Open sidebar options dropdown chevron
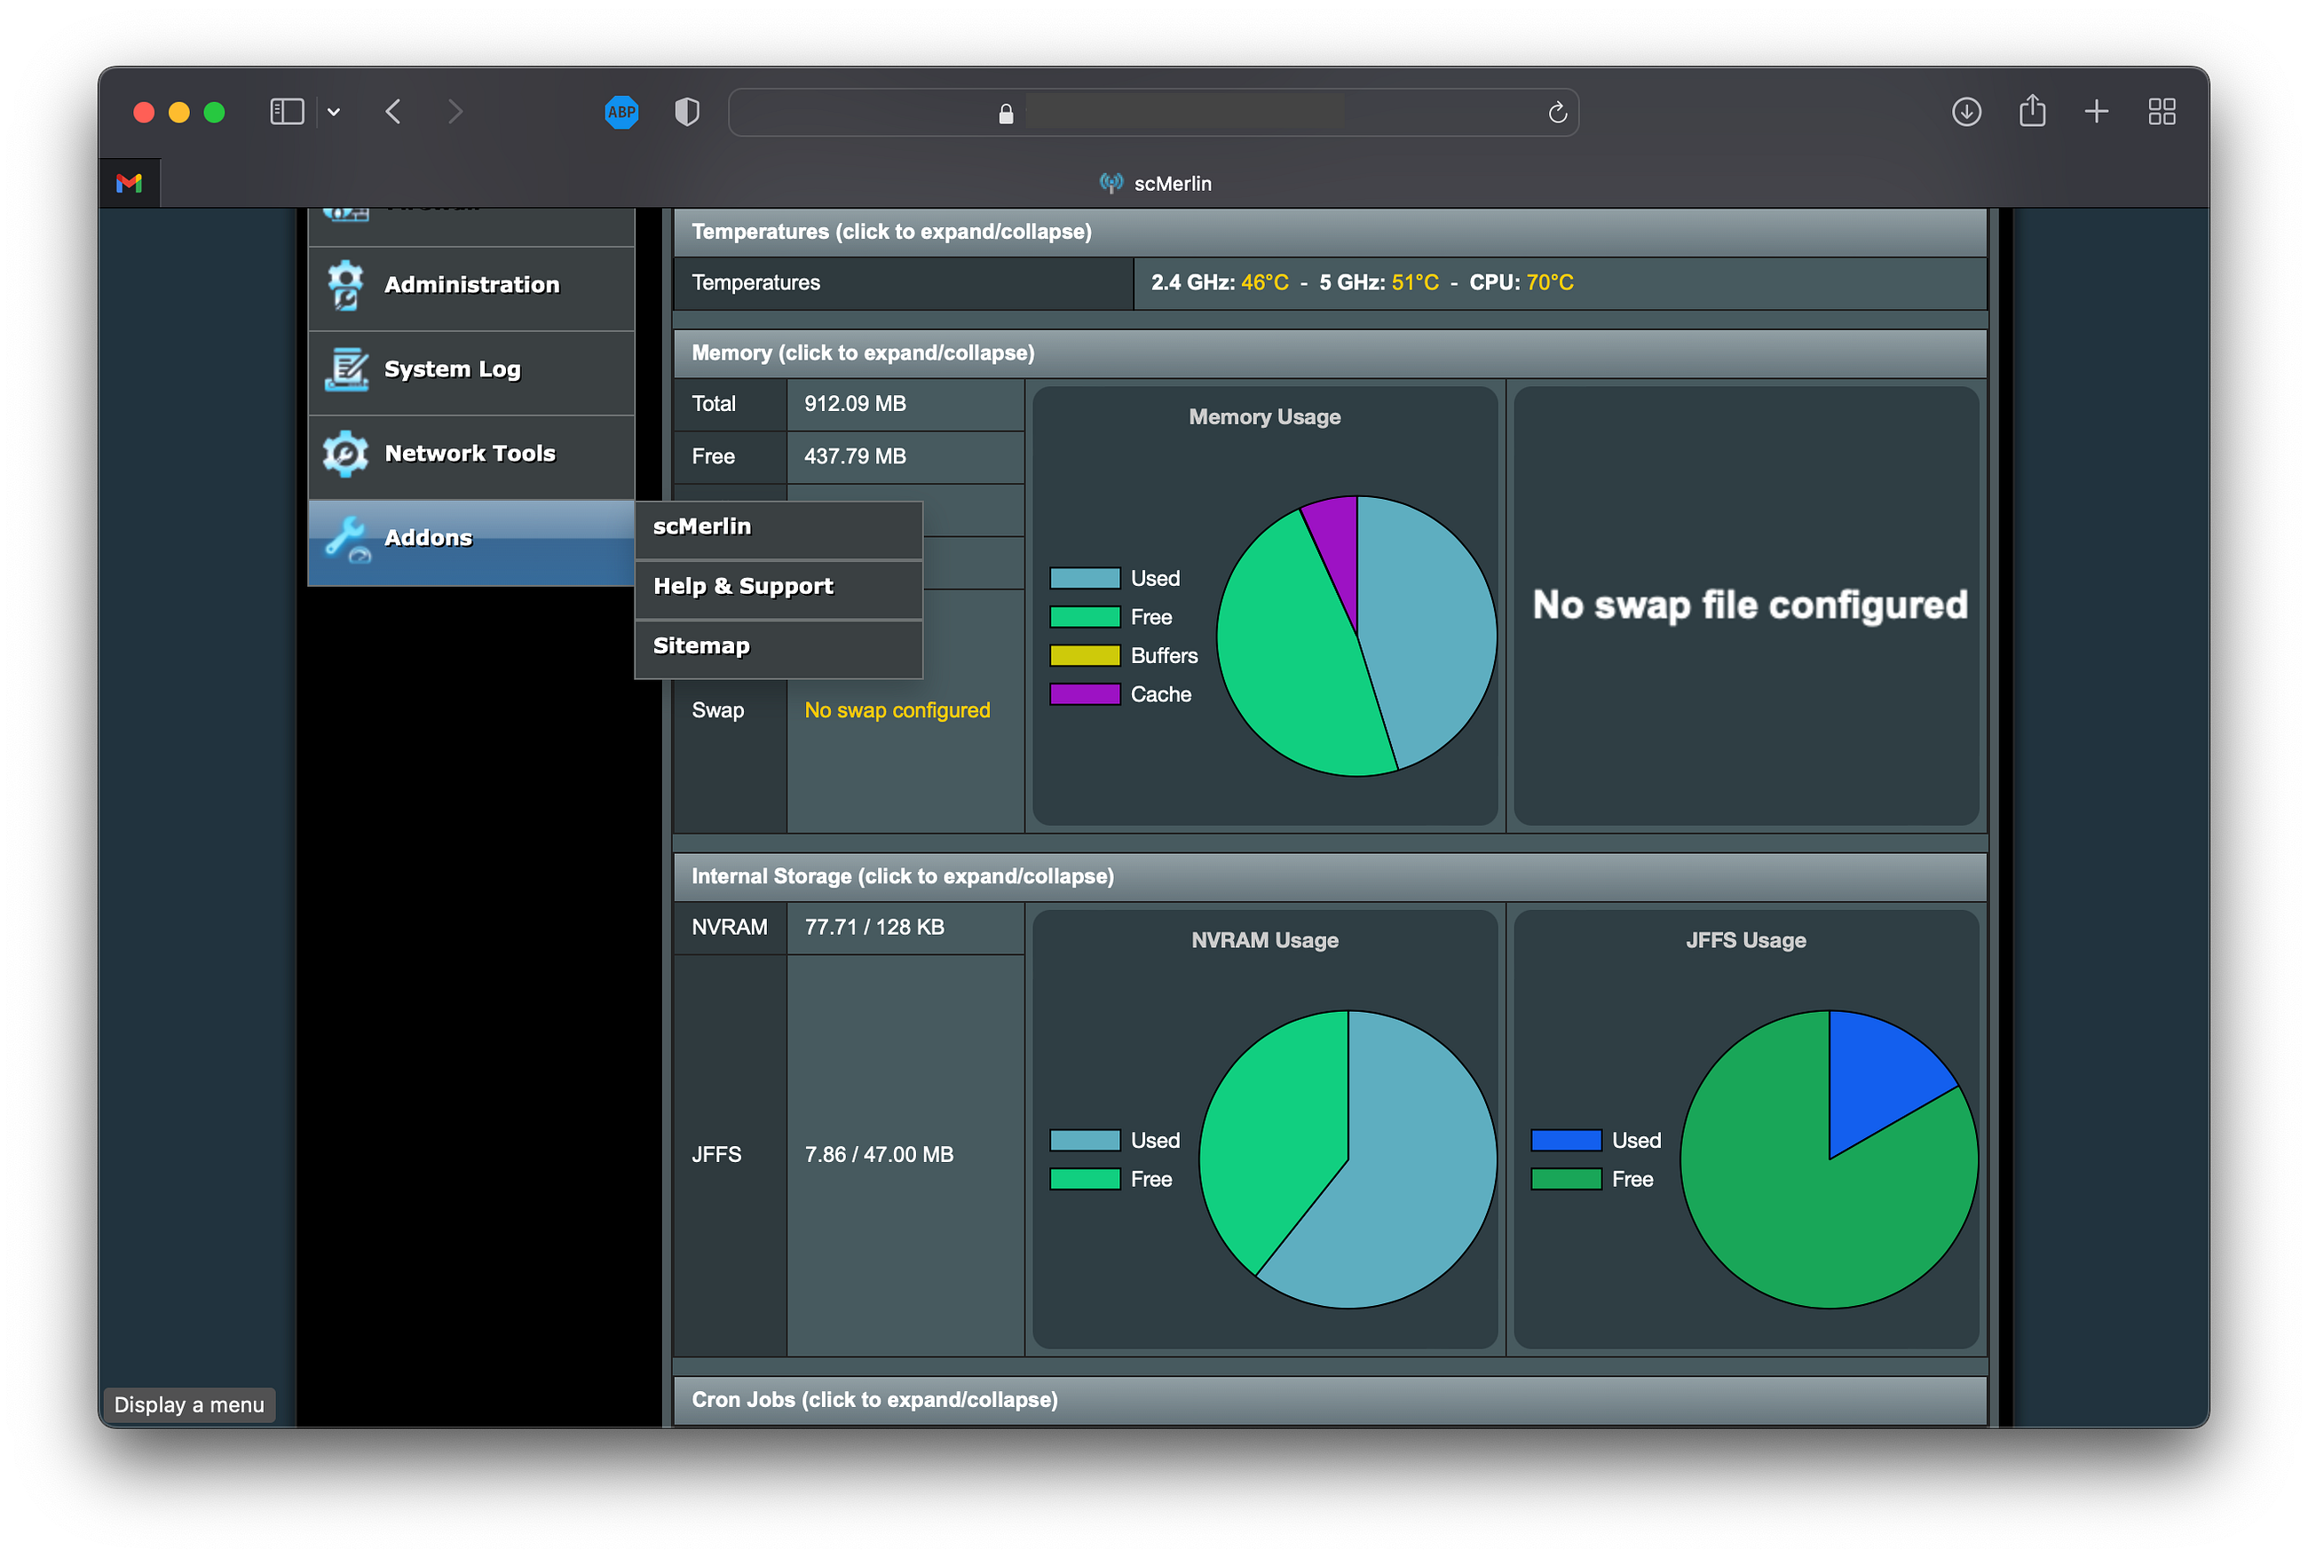This screenshot has height=1558, width=2308. pos(334,112)
